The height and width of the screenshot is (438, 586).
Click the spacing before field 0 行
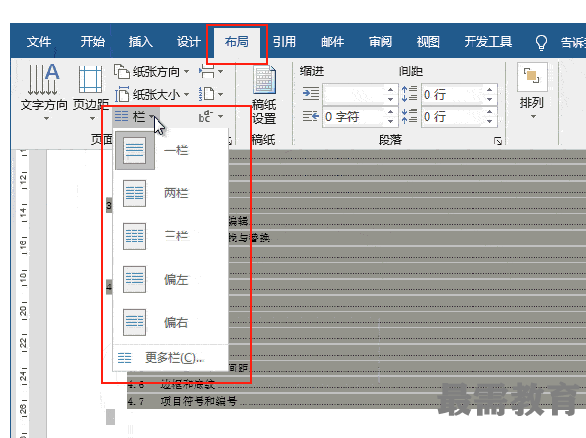453,94
